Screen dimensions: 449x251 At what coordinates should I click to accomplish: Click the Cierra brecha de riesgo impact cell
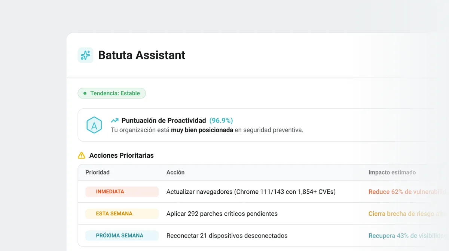pos(407,214)
